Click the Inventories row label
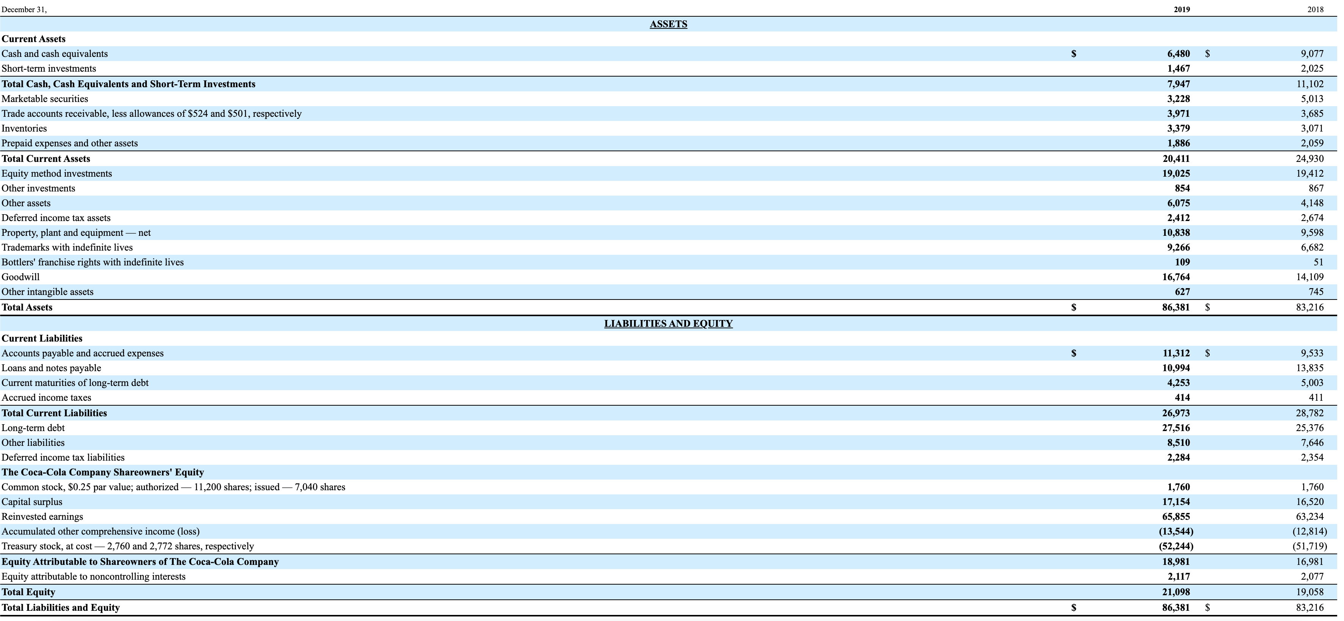The height and width of the screenshot is (621, 1344). click(25, 129)
